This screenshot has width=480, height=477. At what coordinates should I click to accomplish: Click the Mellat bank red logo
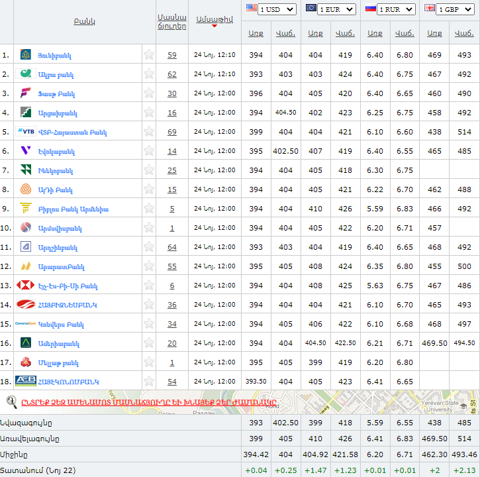[26, 362]
